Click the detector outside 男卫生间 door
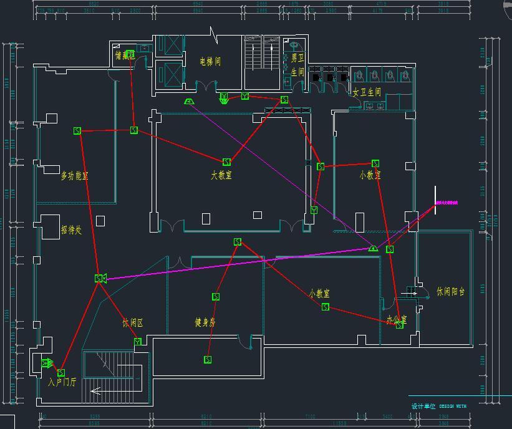 click(x=285, y=100)
